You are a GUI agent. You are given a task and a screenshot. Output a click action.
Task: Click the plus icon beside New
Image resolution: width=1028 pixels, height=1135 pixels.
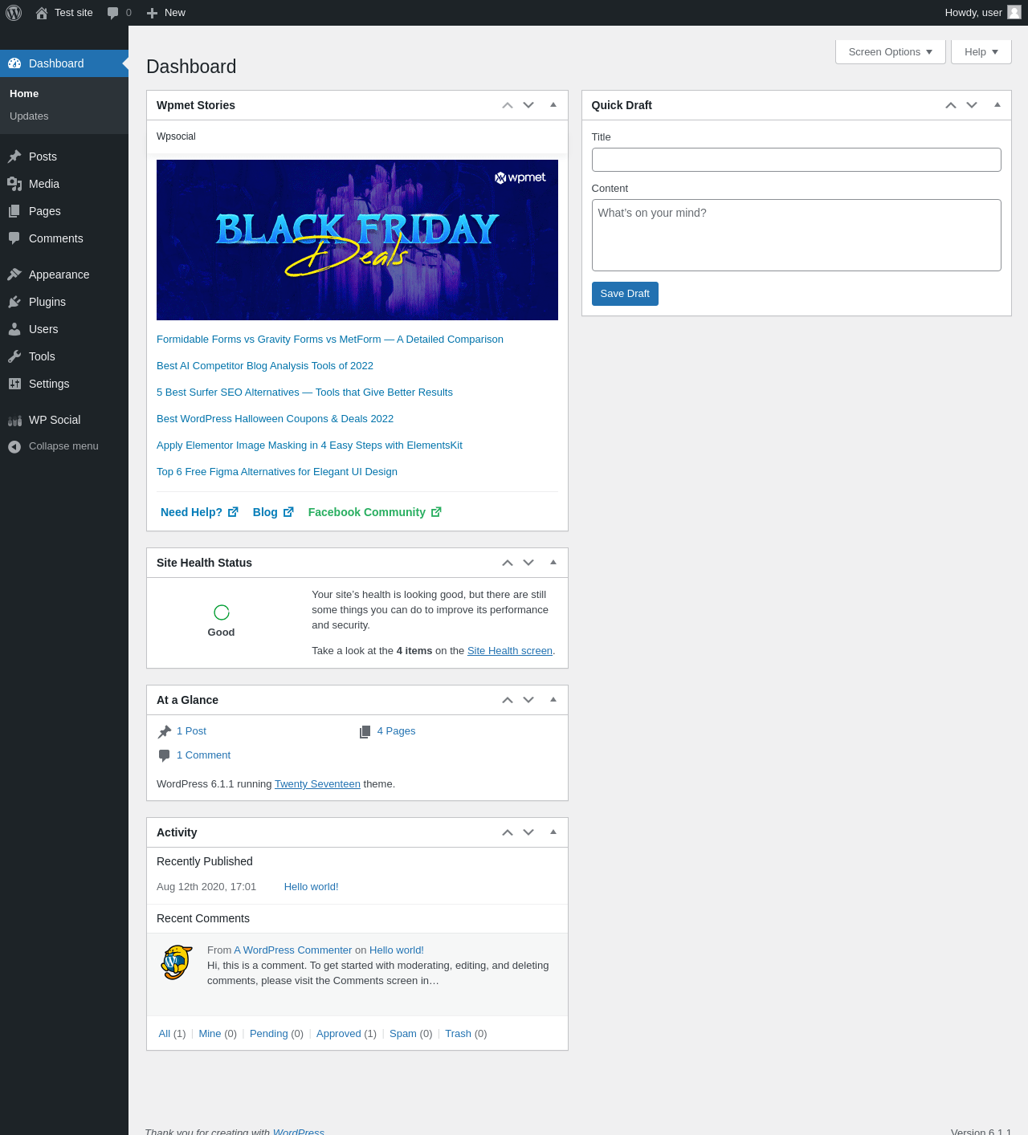point(152,13)
